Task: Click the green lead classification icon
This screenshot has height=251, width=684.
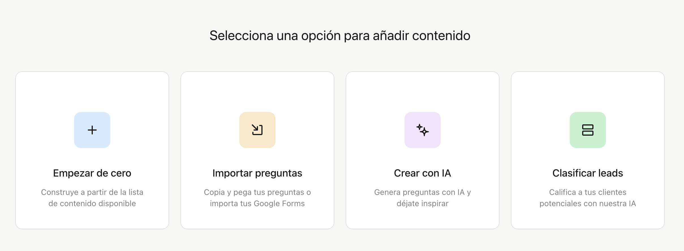Action: pyautogui.click(x=588, y=130)
